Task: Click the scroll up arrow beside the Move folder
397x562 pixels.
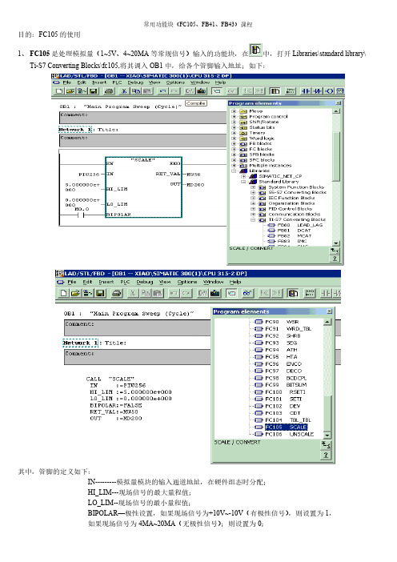Action: [x=335, y=111]
